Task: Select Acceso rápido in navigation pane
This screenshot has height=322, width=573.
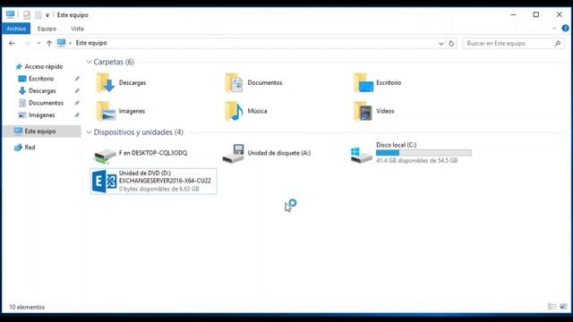Action: pos(39,66)
